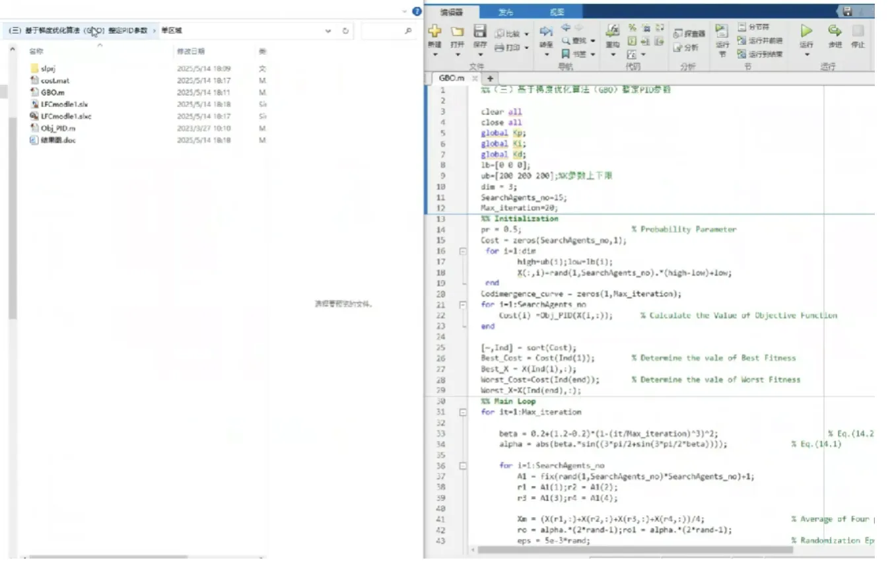Click the Run Section (运行节) icon
This screenshot has width=894, height=583.
click(722, 31)
